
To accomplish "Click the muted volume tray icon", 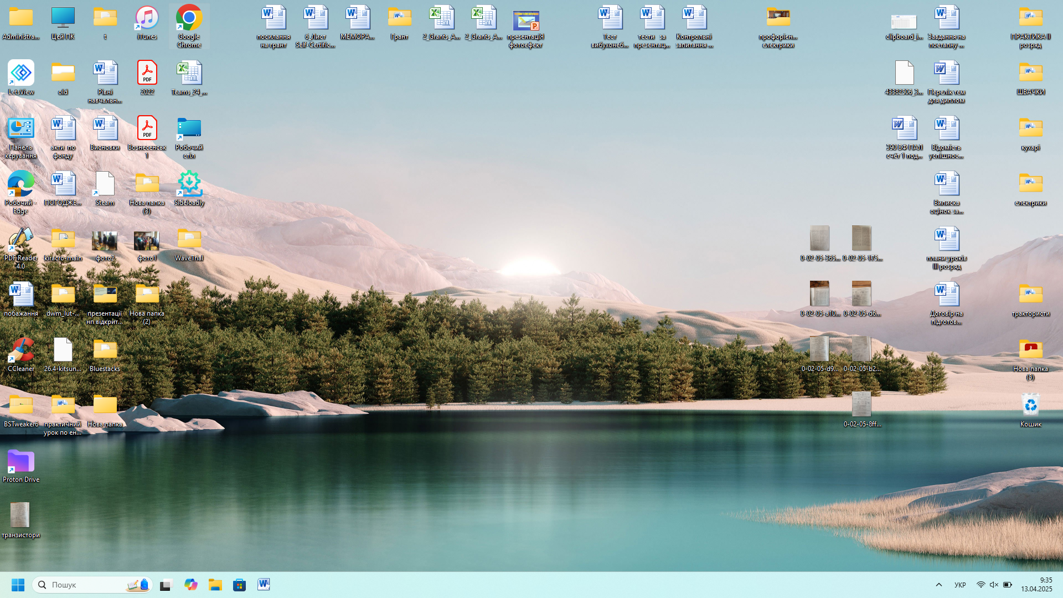I will pyautogui.click(x=994, y=585).
